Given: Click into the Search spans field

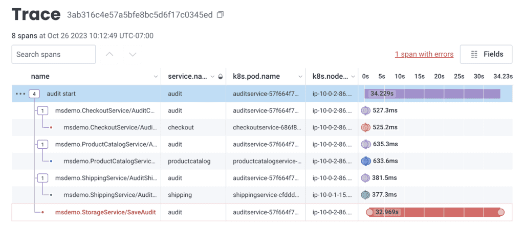Looking at the screenshot, I should pyautogui.click(x=53, y=54).
